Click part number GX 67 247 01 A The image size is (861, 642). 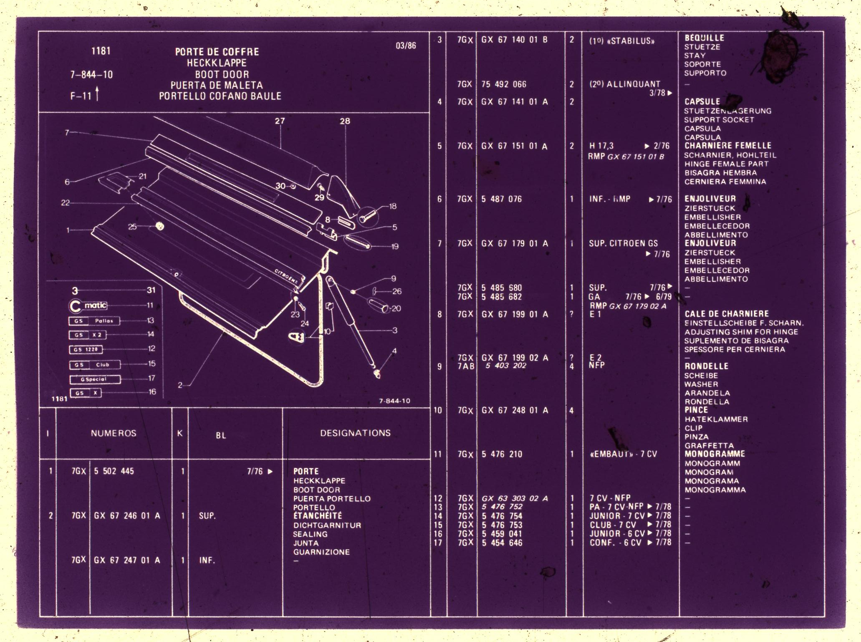pyautogui.click(x=127, y=560)
